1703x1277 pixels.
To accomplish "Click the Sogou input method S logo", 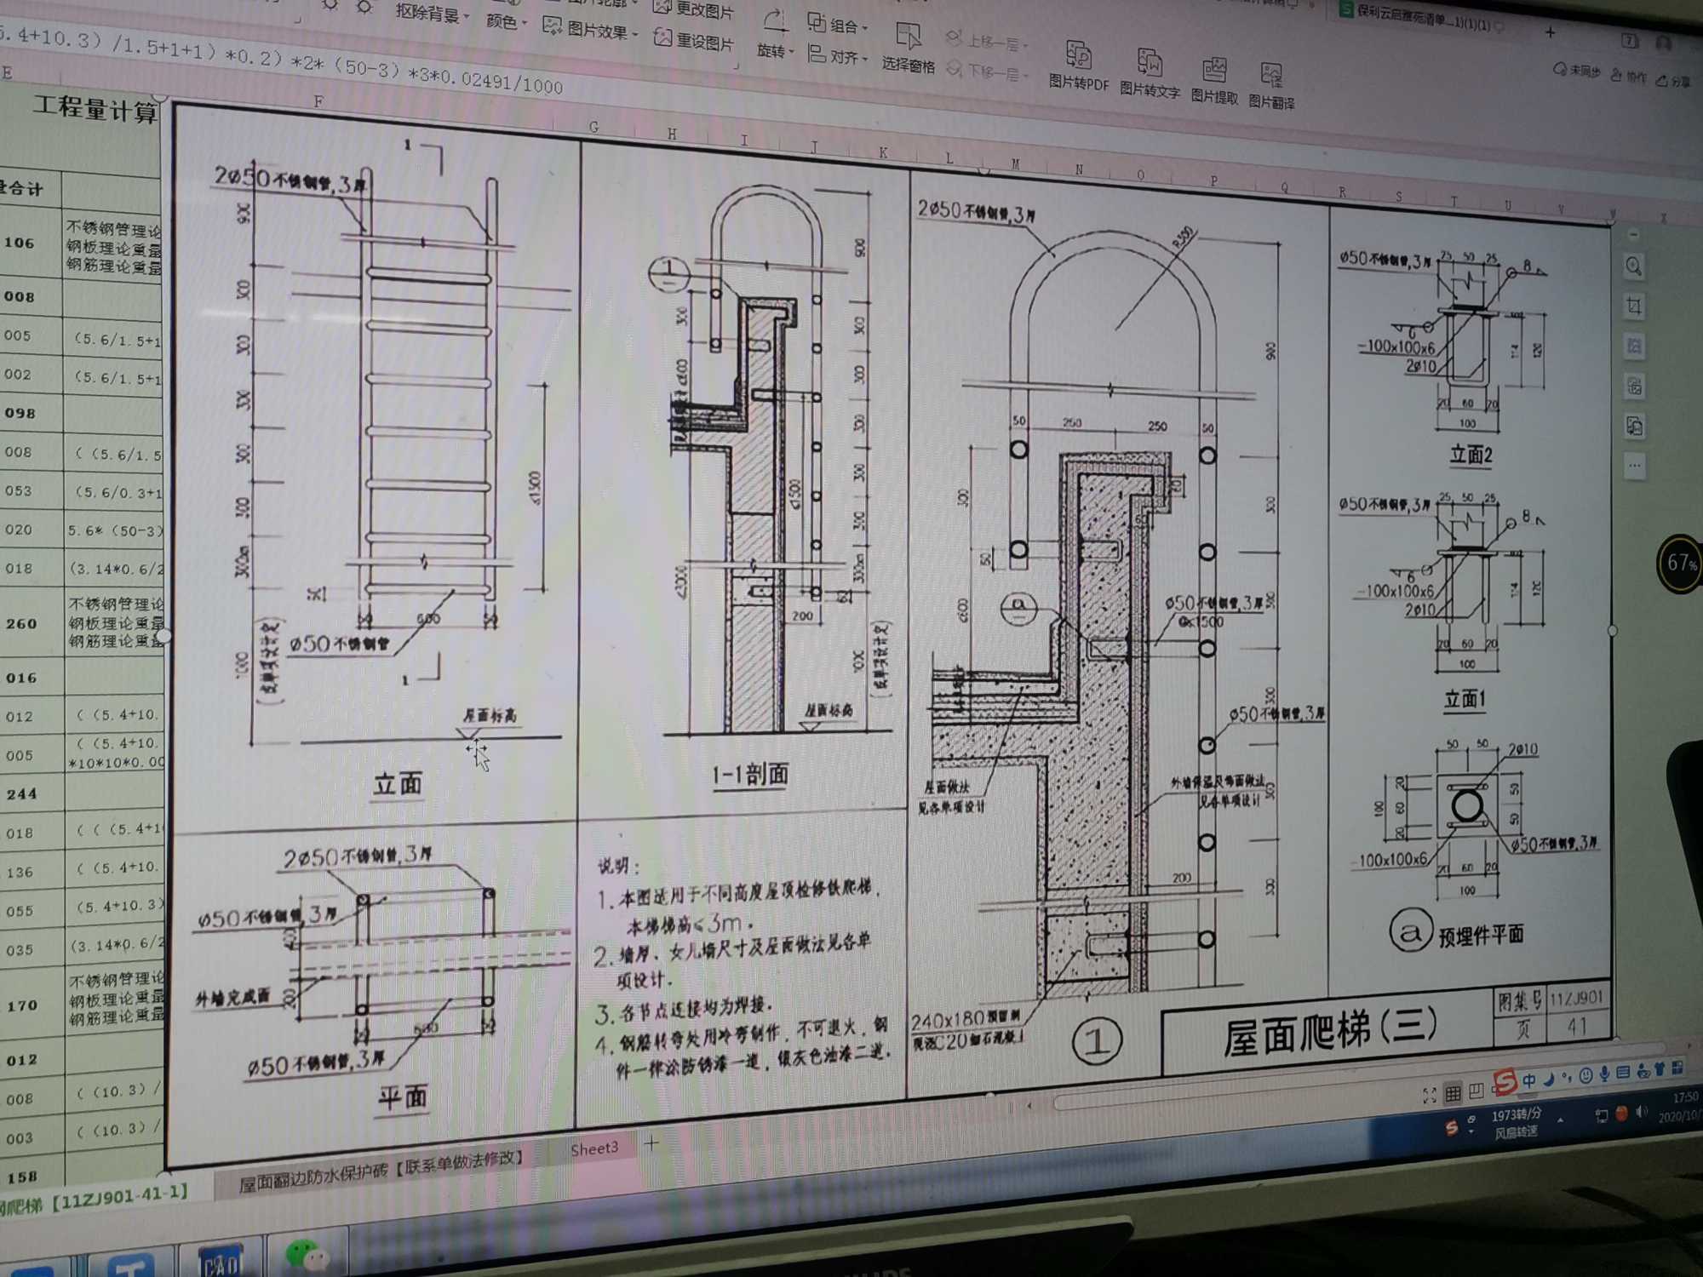I will pos(1505,1081).
